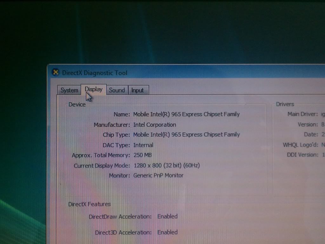Select the Display tab
The height and width of the screenshot is (244, 325).
(x=94, y=89)
